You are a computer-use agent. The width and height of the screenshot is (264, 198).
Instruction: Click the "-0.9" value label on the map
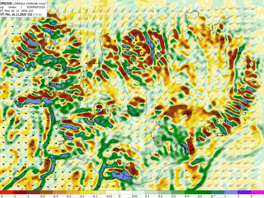[48, 161]
